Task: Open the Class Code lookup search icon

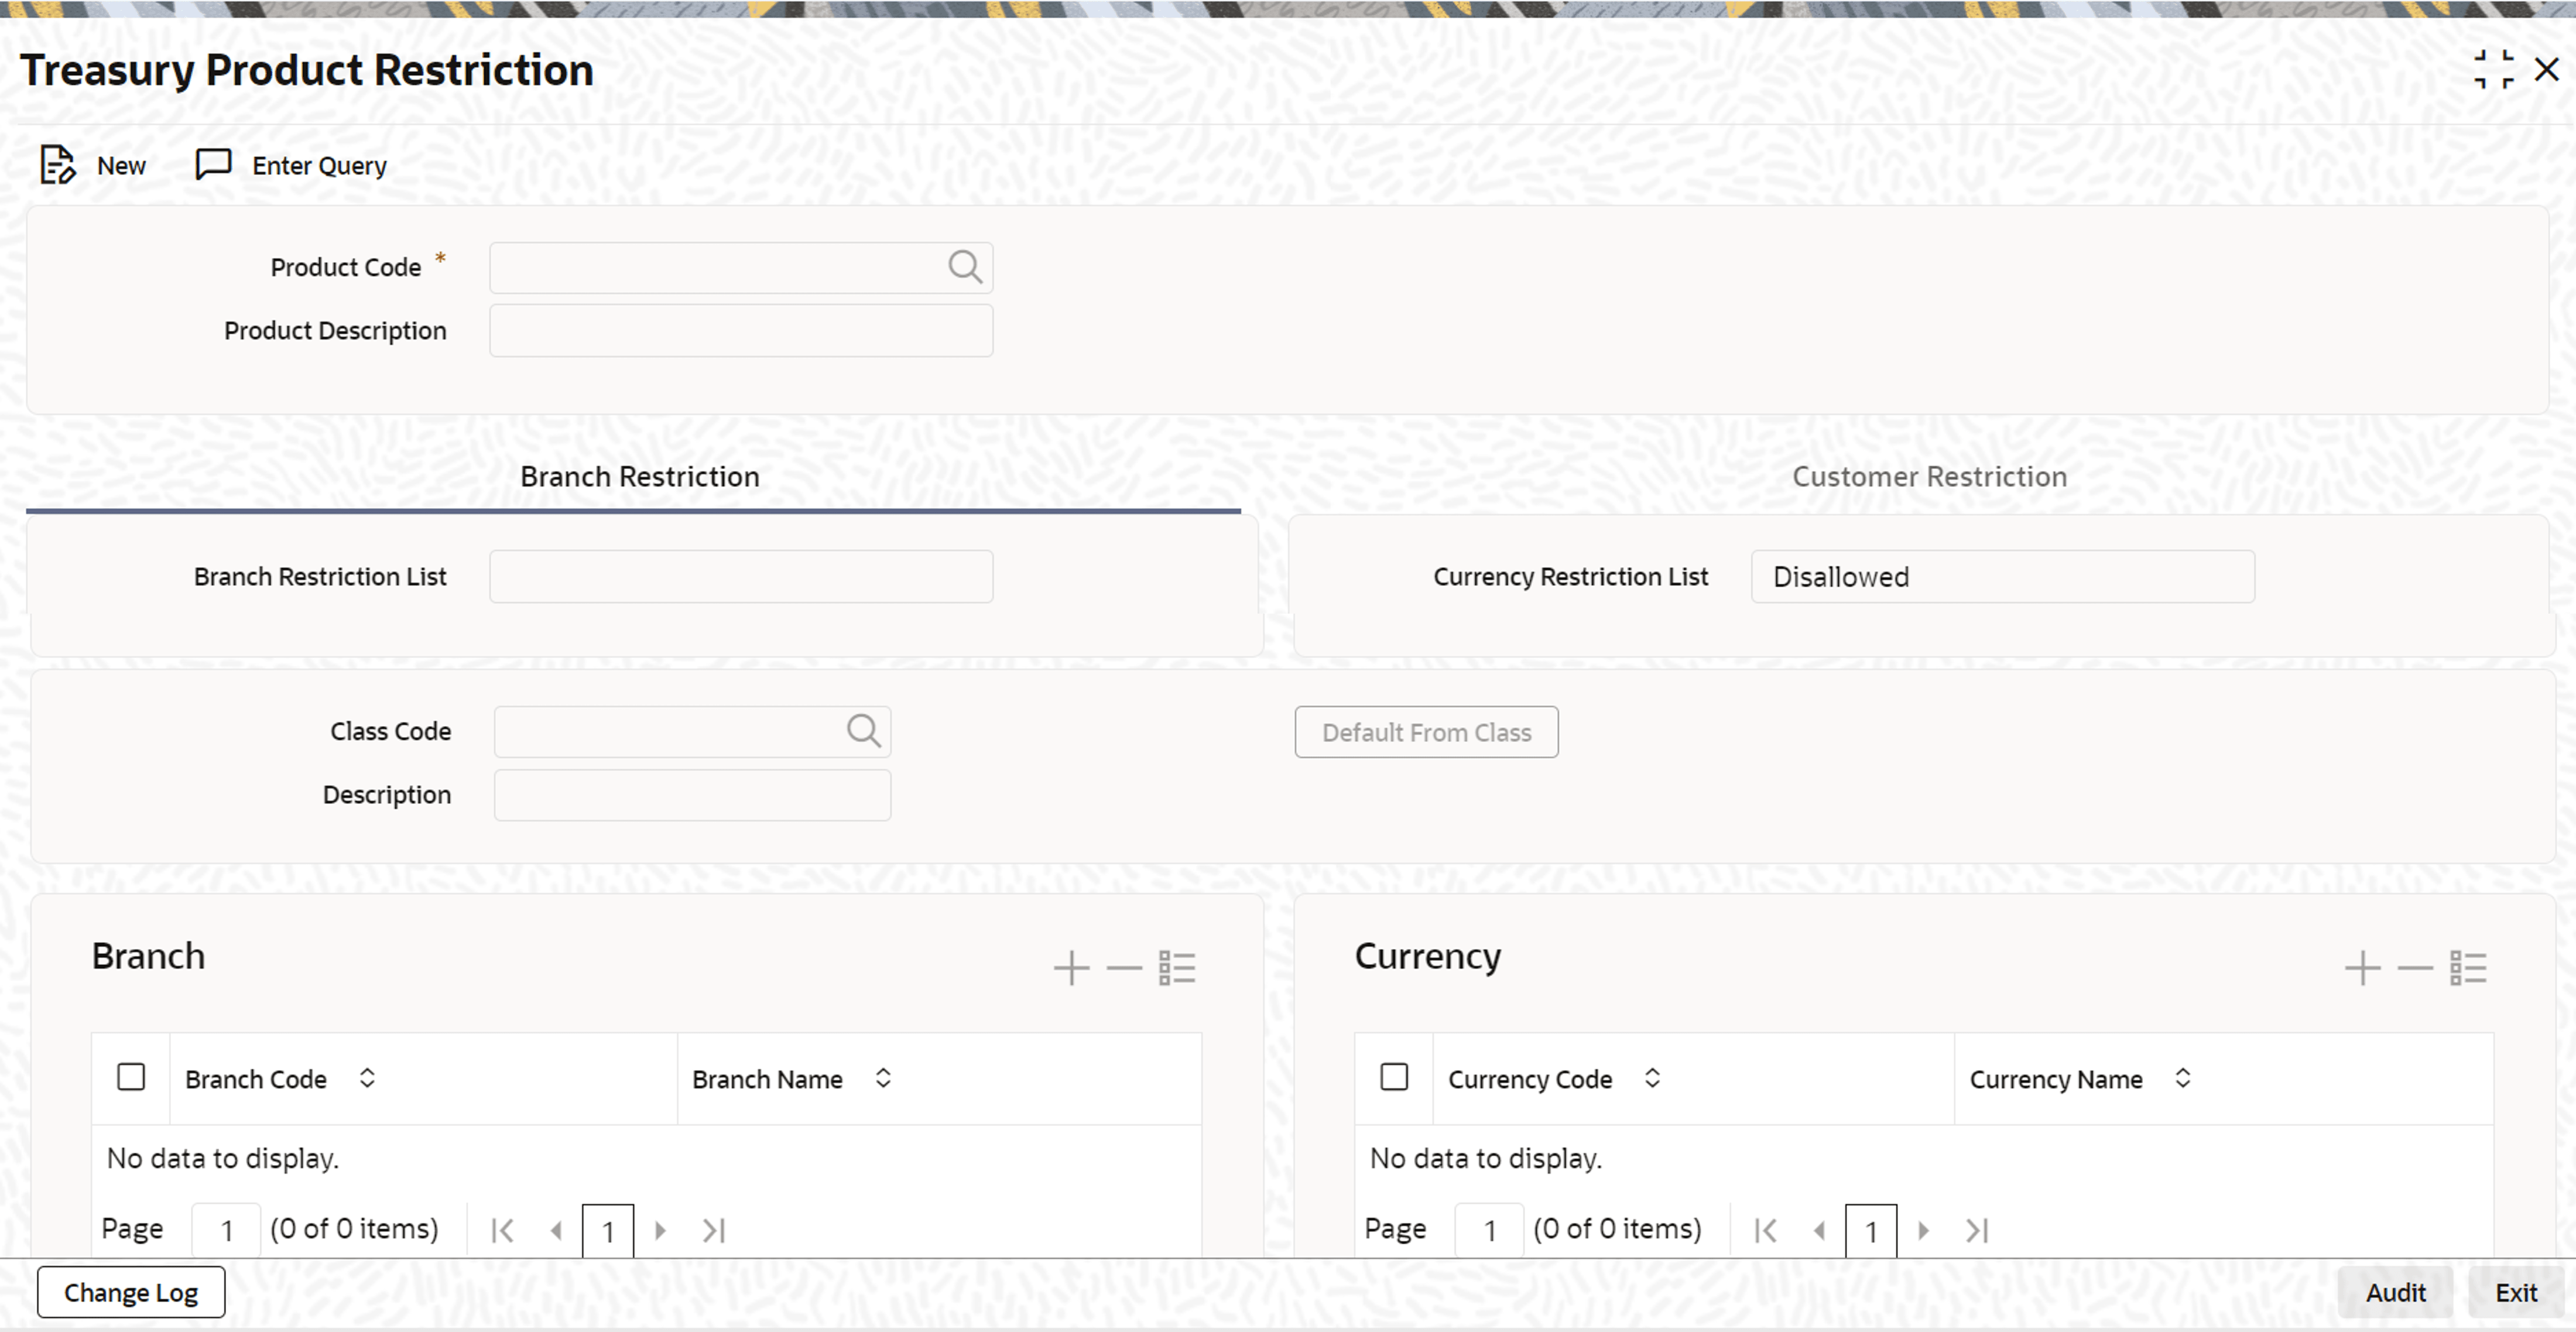Action: (x=863, y=731)
